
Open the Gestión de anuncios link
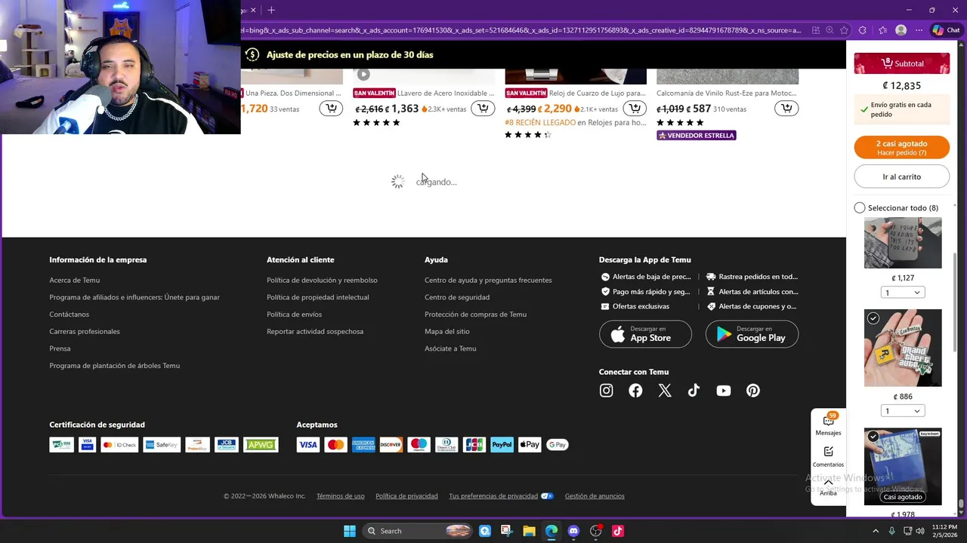(x=595, y=496)
